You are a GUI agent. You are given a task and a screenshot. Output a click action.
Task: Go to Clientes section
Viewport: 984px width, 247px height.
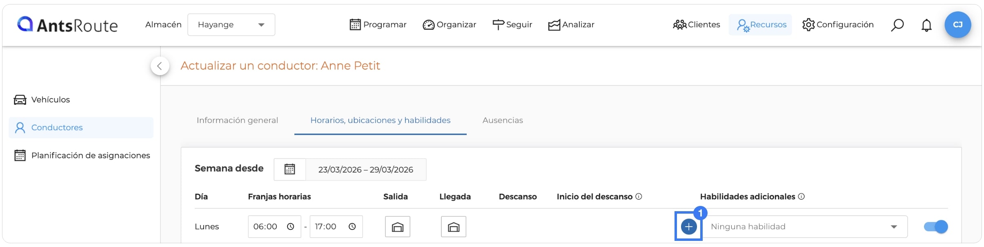tap(697, 25)
